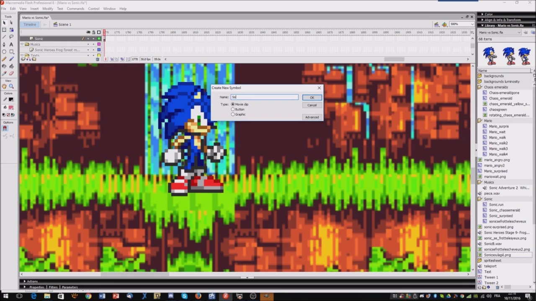536x301 pixels.
Task: Toggle Snap to Objects magnet option
Action: point(5,128)
